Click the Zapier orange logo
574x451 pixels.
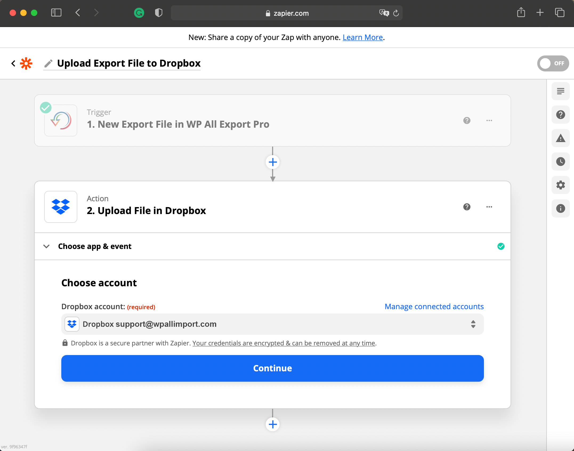[26, 63]
